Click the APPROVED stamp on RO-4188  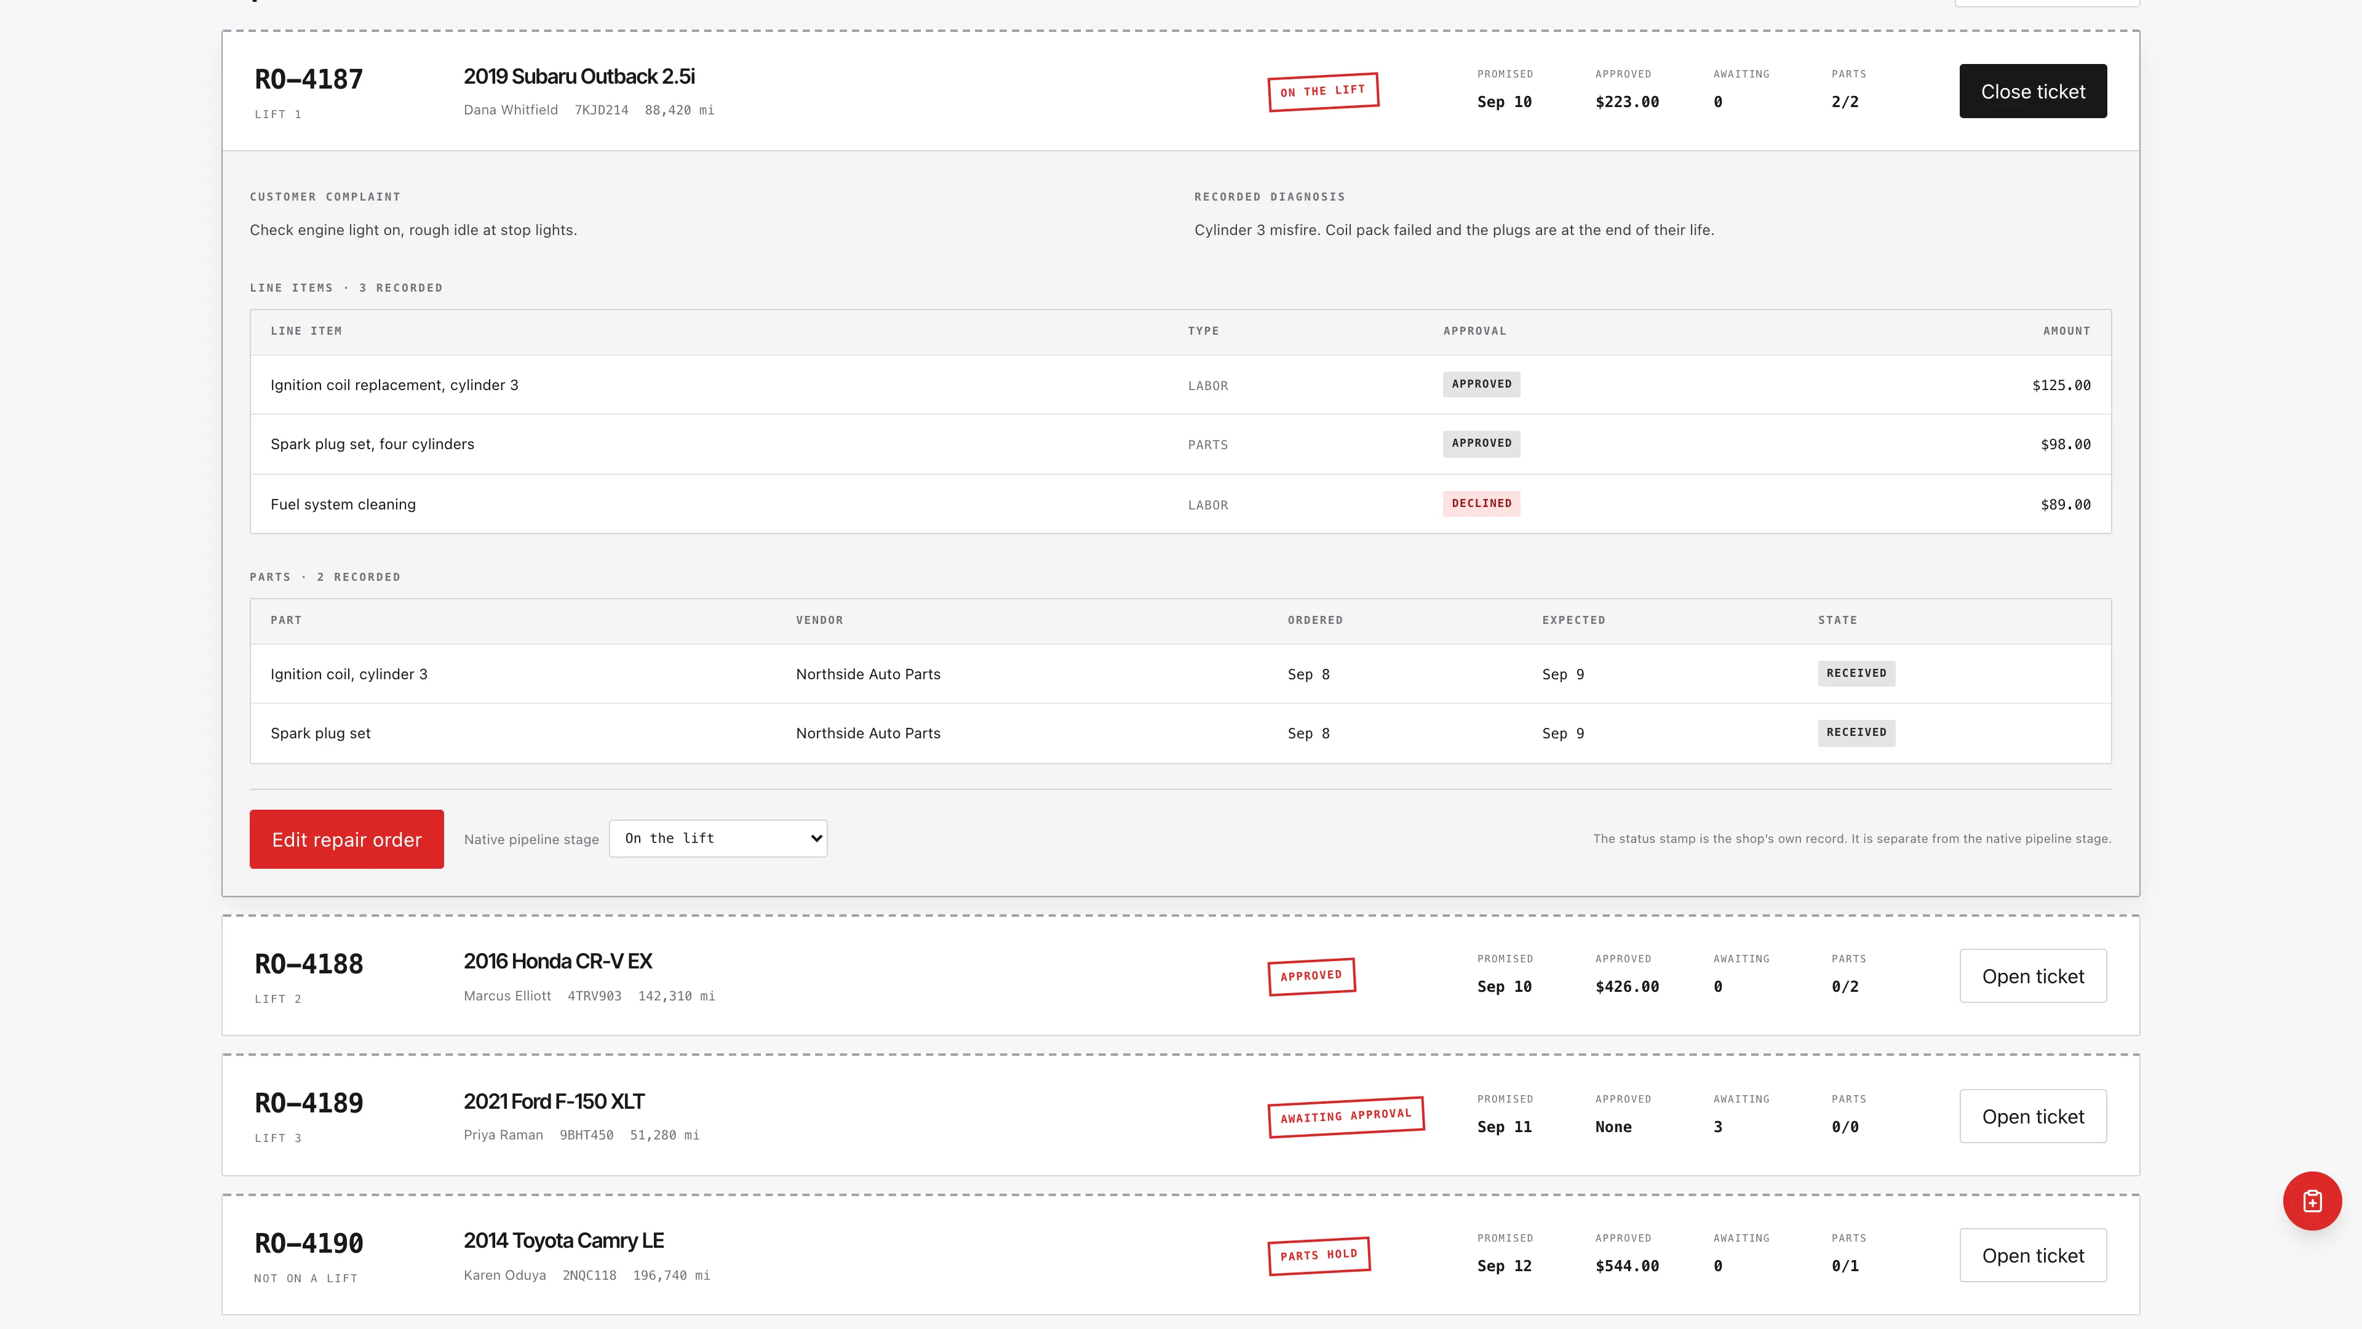(1311, 976)
